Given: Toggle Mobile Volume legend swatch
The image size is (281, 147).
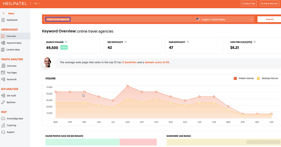Looking at the screenshot, I should [x=235, y=78].
